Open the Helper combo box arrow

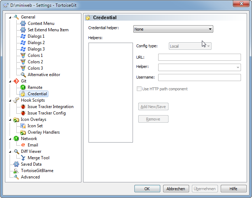238,67
